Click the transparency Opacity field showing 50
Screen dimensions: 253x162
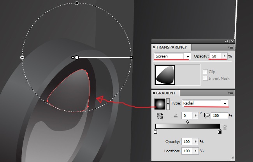tap(216, 56)
